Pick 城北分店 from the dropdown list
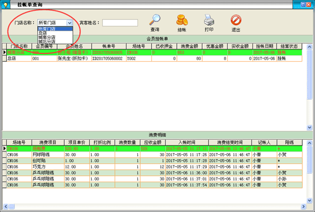Image resolution: width=315 pixels, height=212 pixels. (x=55, y=41)
